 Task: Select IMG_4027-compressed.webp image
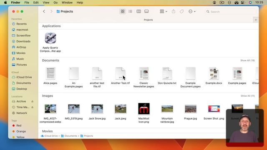(x=50, y=109)
